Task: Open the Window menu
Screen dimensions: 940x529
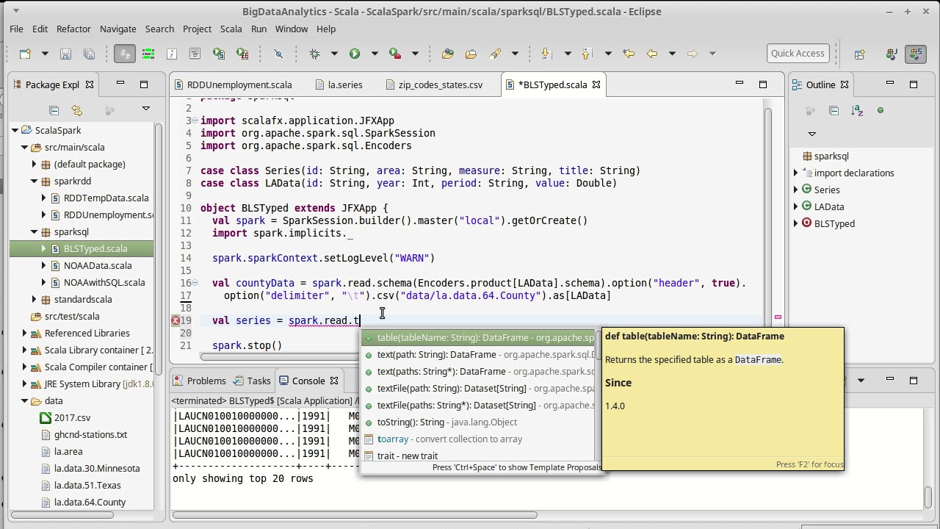Action: [x=292, y=29]
